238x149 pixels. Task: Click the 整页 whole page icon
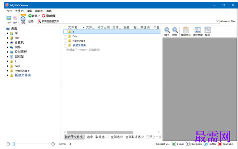[208, 30]
